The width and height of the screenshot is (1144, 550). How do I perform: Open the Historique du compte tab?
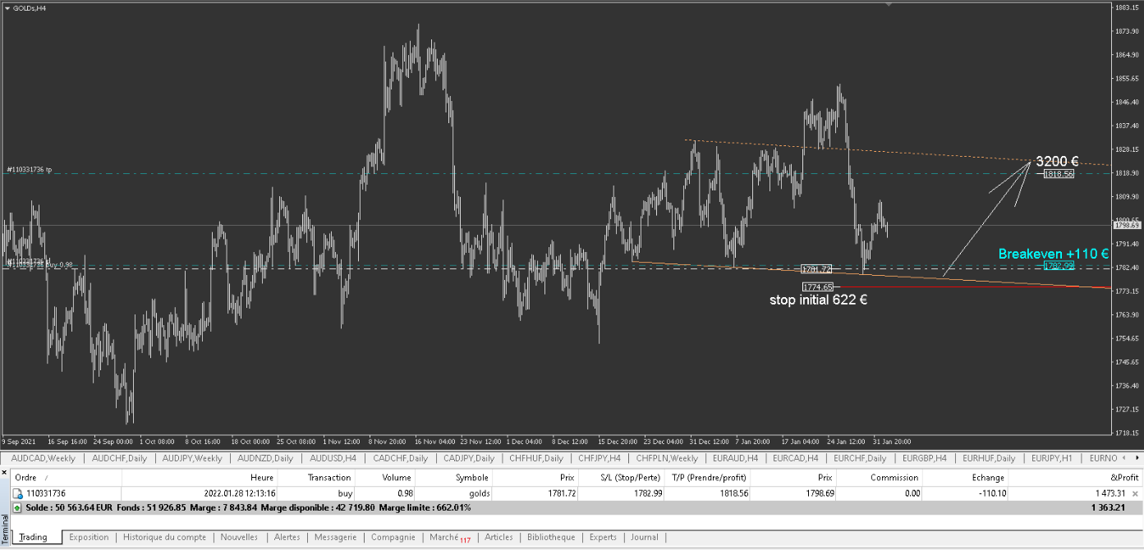click(x=164, y=538)
